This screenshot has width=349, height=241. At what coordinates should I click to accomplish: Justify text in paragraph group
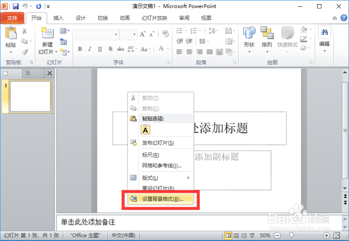tap(209, 52)
